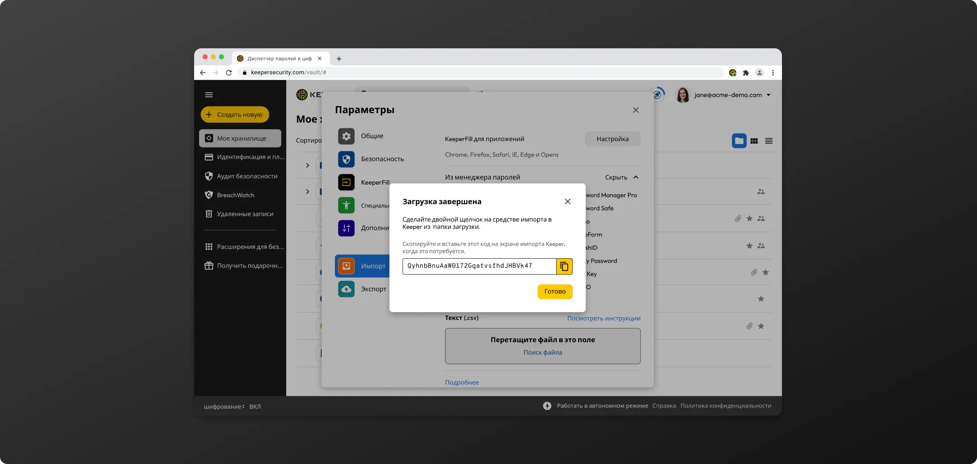
Task: Click the sync status icon near avatar
Action: coord(657,95)
